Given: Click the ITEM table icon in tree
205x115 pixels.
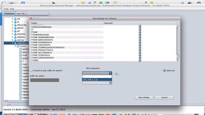Looking at the screenshot, I should [x=20, y=55].
